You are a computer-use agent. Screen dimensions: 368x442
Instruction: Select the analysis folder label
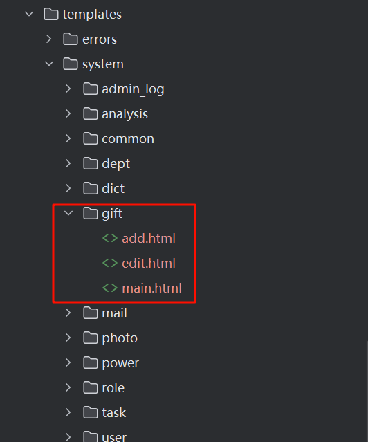pos(125,114)
